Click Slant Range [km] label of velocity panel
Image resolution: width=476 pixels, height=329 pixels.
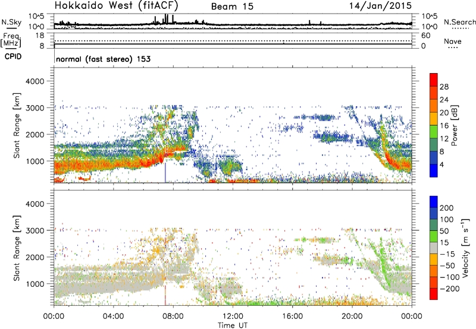click(17, 248)
